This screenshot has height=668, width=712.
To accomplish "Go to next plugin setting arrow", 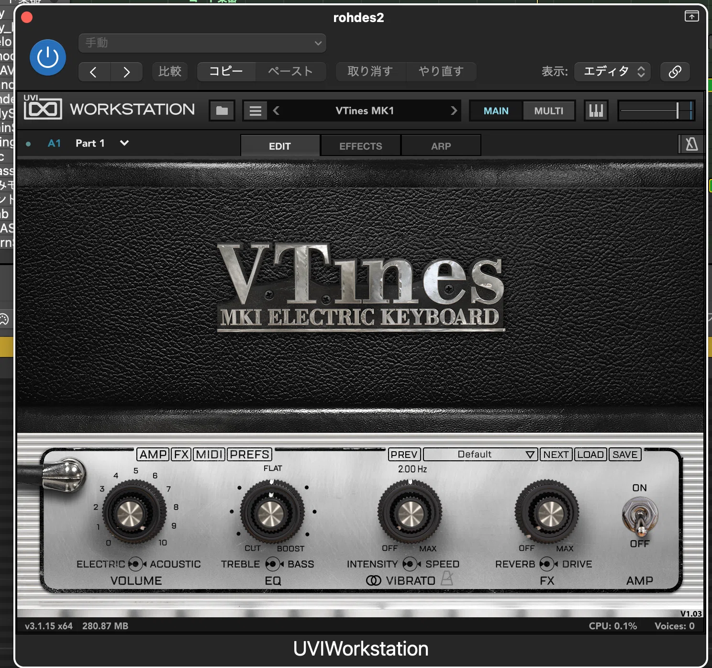I will point(126,72).
